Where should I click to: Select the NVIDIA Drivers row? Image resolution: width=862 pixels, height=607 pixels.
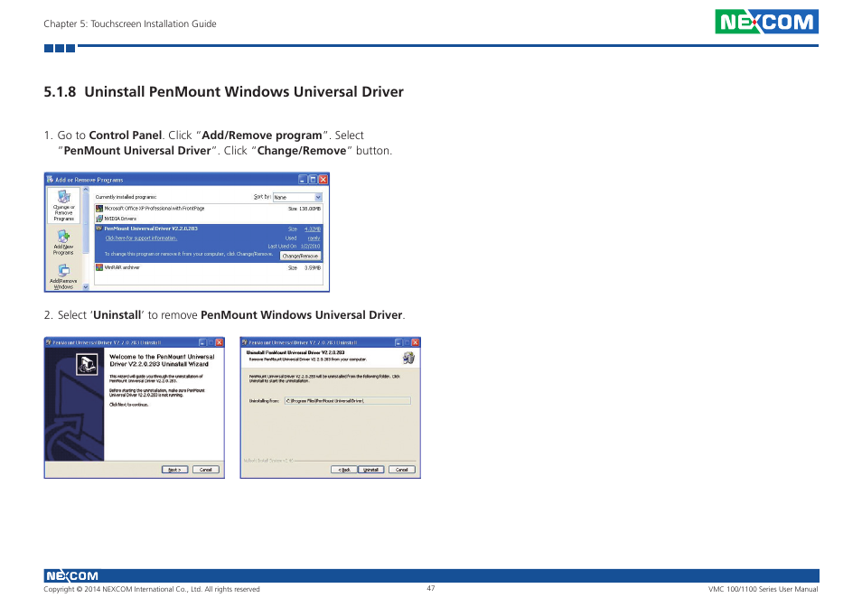coord(209,219)
